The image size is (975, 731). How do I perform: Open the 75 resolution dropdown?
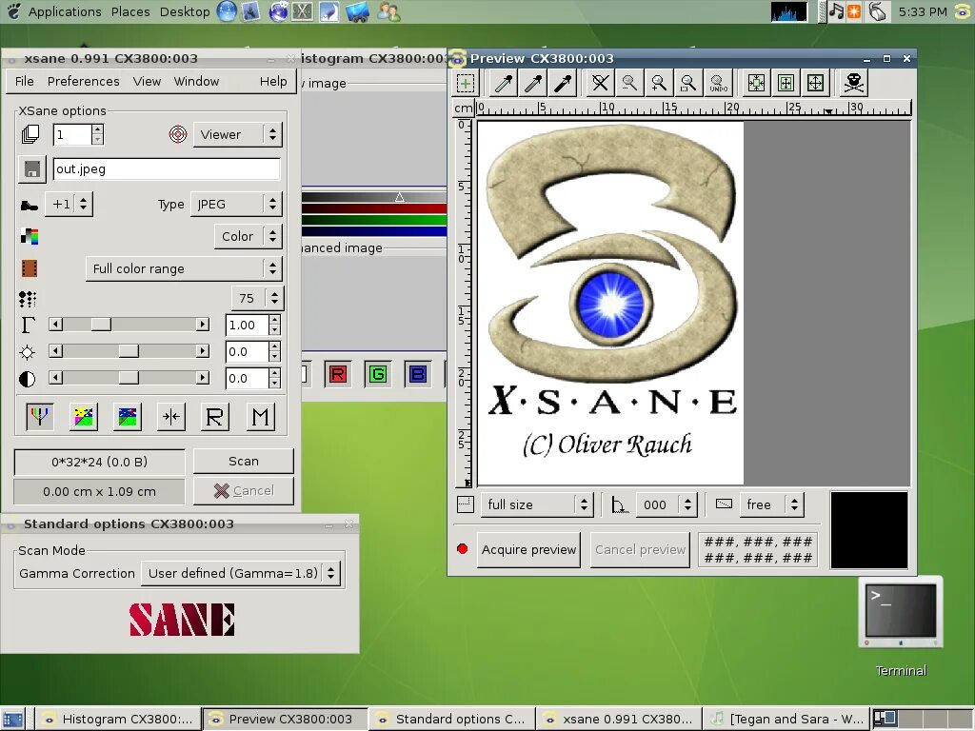(x=257, y=298)
